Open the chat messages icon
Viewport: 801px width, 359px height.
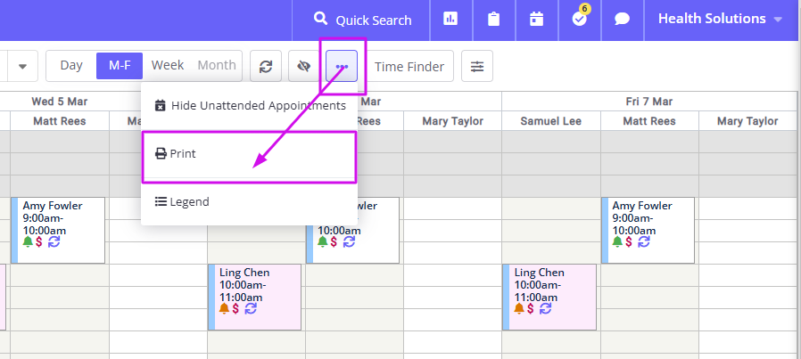[x=622, y=20]
